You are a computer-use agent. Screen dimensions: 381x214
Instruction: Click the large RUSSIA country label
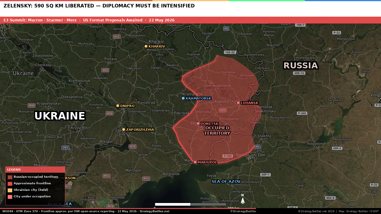coord(301,66)
